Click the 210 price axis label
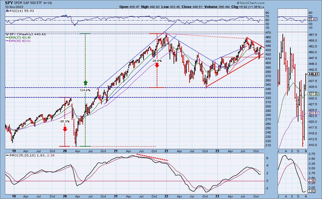Viewport: 322px width, 199px height. point(268,145)
